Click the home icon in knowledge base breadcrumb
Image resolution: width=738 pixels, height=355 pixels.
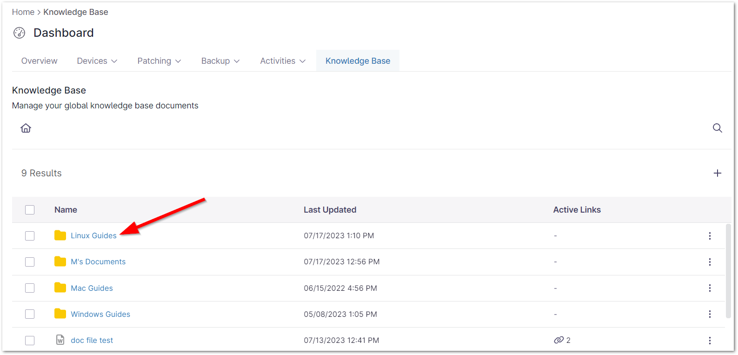point(26,128)
